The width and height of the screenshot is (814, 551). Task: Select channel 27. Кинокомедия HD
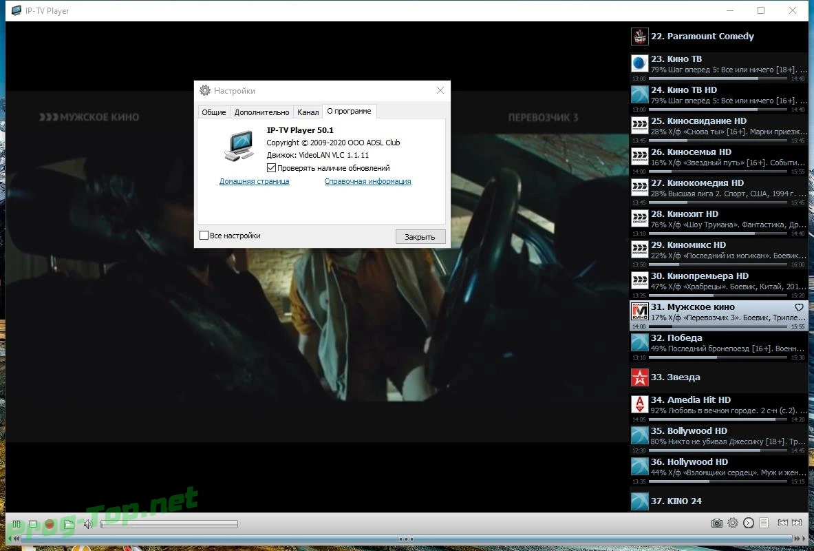point(718,191)
